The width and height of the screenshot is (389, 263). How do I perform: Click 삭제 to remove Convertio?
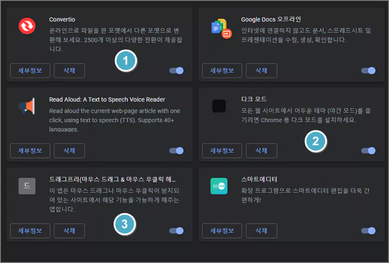tap(69, 71)
